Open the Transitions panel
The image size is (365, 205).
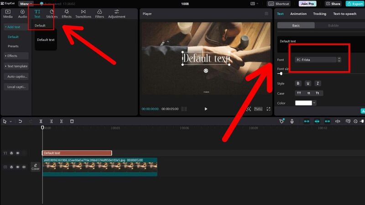coord(83,14)
